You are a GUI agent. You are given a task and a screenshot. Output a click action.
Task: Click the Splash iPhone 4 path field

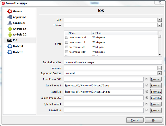pyautogui.click(x=104, y=104)
